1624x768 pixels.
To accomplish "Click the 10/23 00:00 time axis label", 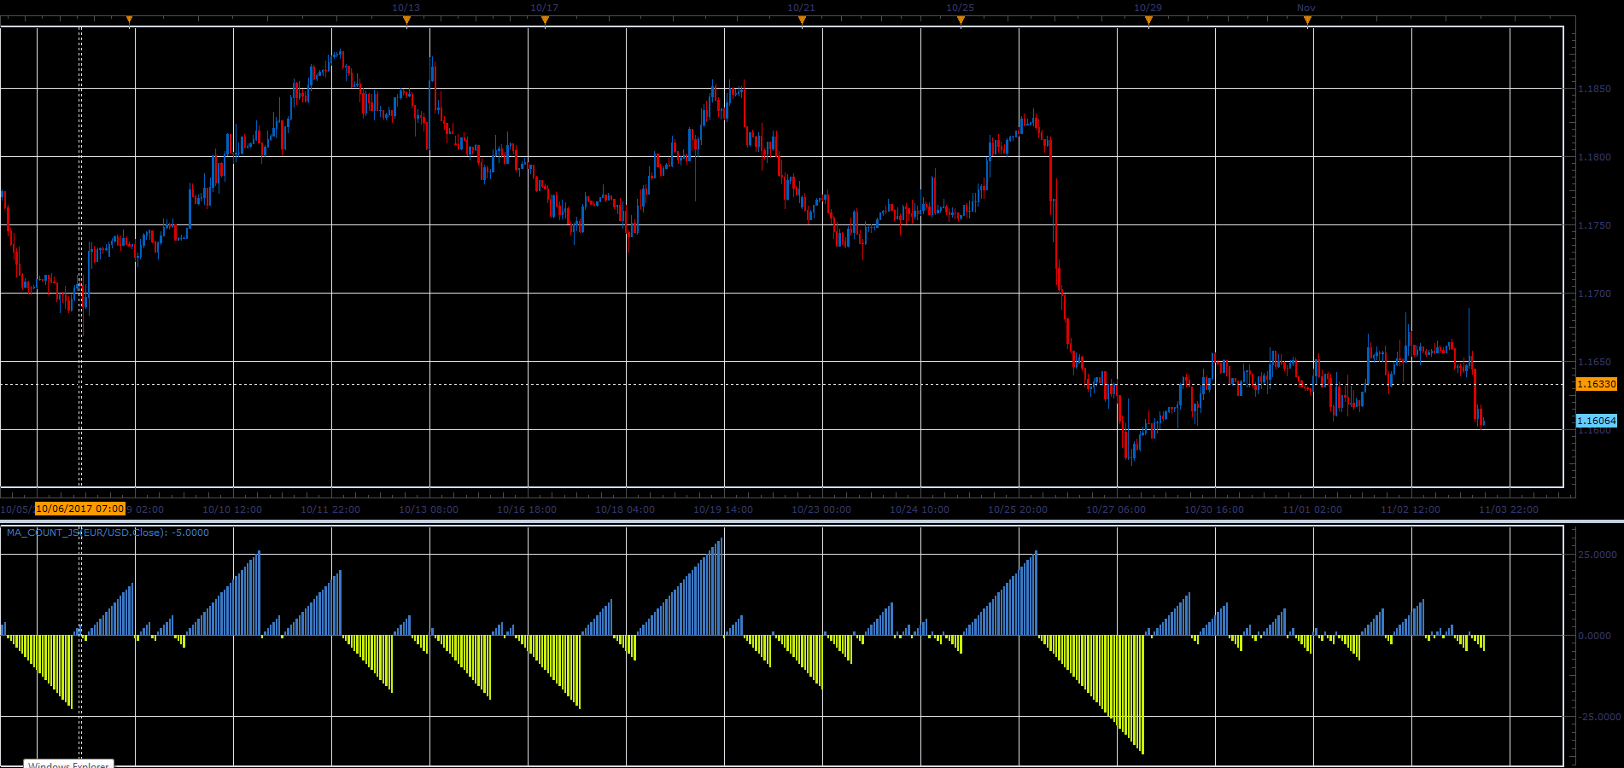I will tap(821, 509).
